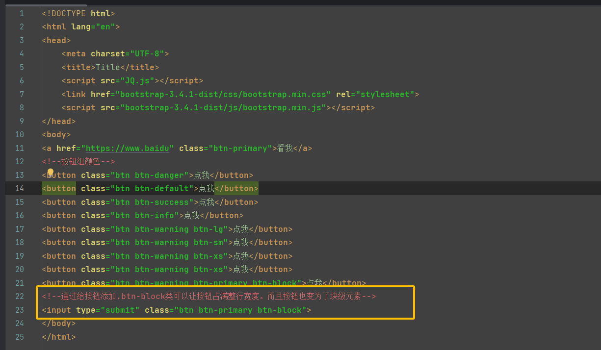Click the bootstrap.min.js script path

[x=223, y=108]
